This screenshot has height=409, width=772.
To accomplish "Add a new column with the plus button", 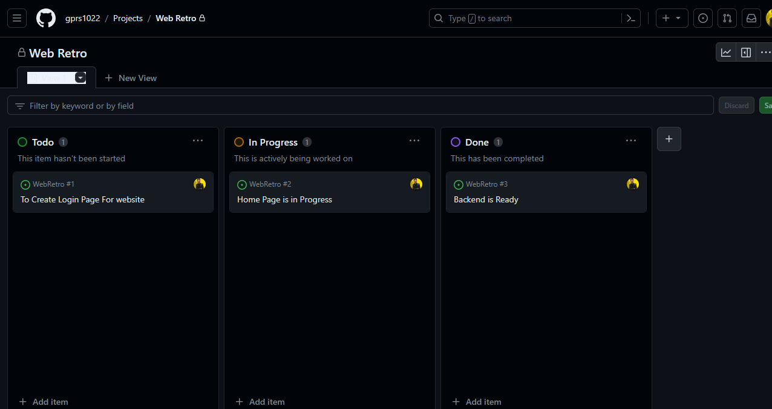I will click(x=669, y=139).
